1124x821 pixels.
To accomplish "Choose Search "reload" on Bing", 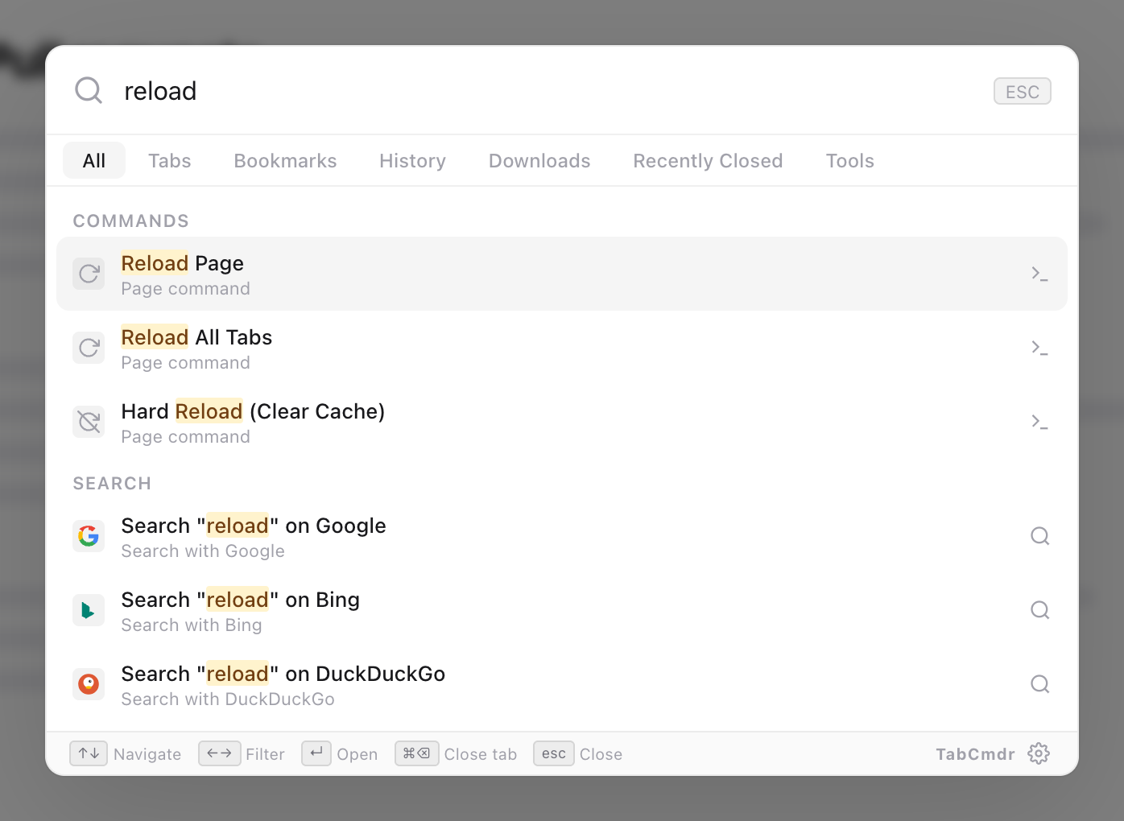I will (x=562, y=610).
